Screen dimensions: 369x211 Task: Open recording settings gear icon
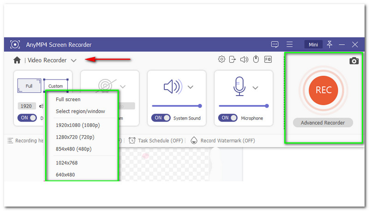221,59
